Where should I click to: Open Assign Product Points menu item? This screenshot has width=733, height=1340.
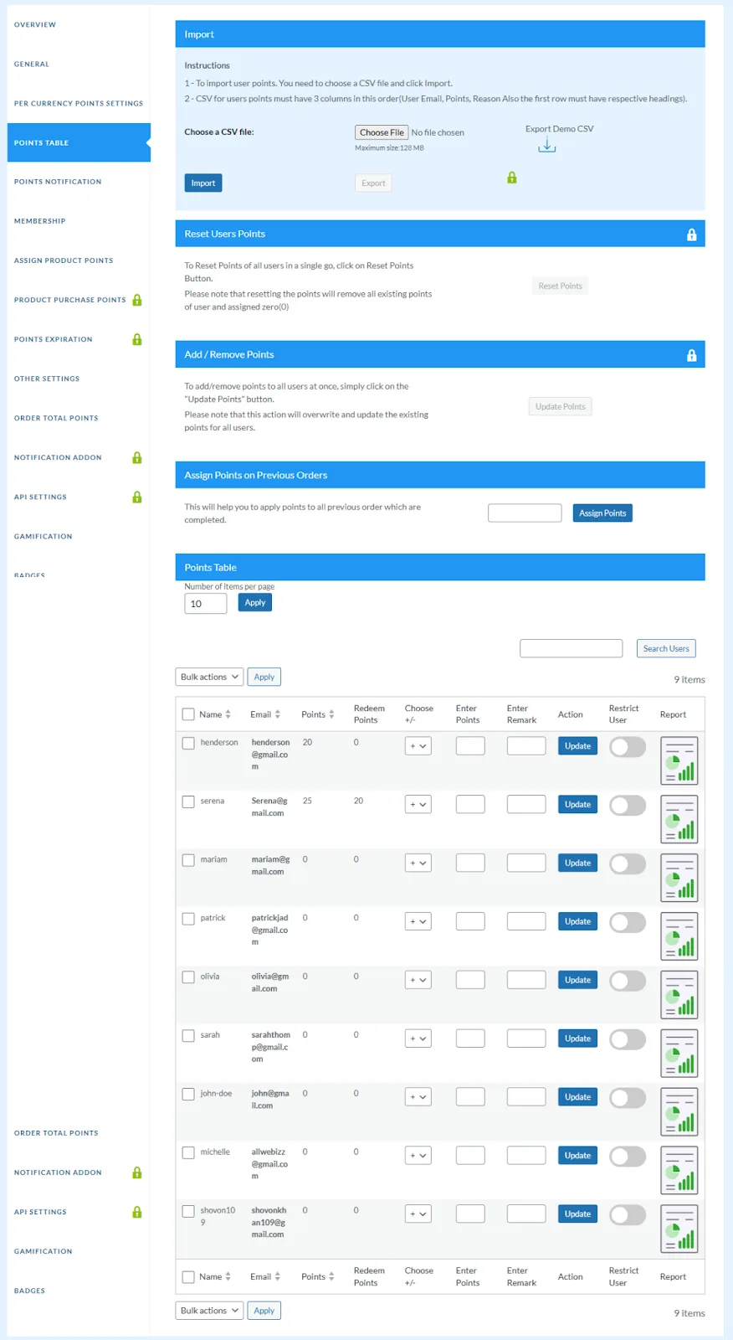[x=64, y=260]
